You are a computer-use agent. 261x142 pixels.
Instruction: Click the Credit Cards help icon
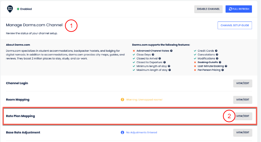click(216, 51)
